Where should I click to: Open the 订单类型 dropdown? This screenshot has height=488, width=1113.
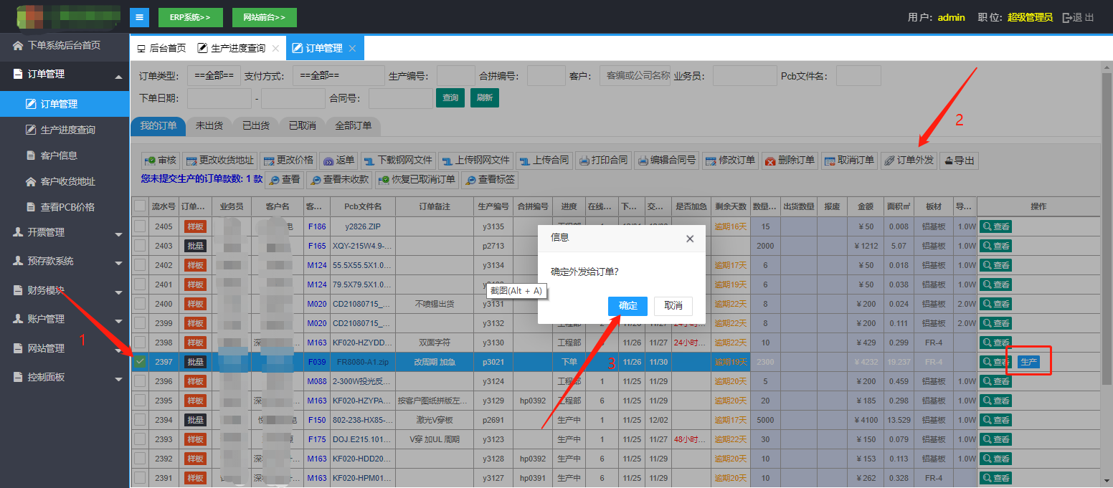click(x=214, y=76)
